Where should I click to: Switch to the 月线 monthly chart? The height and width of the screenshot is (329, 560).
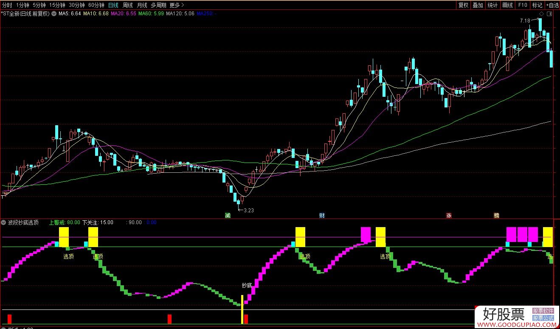click(142, 5)
